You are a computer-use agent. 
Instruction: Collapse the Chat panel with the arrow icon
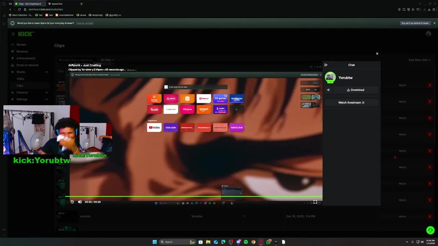pos(326,65)
